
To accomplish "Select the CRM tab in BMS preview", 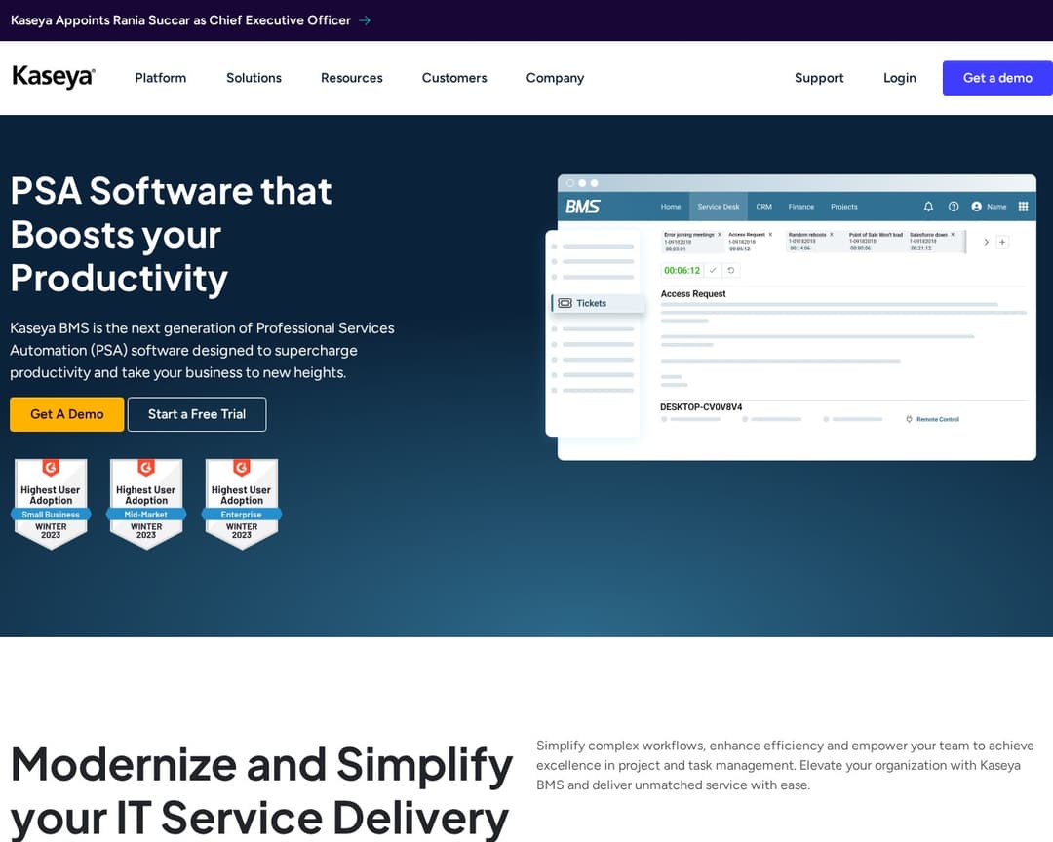I will 764,207.
